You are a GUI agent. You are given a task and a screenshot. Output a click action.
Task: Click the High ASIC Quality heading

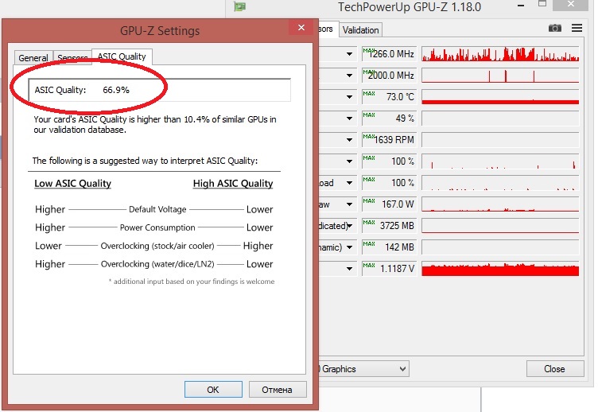pyautogui.click(x=233, y=184)
